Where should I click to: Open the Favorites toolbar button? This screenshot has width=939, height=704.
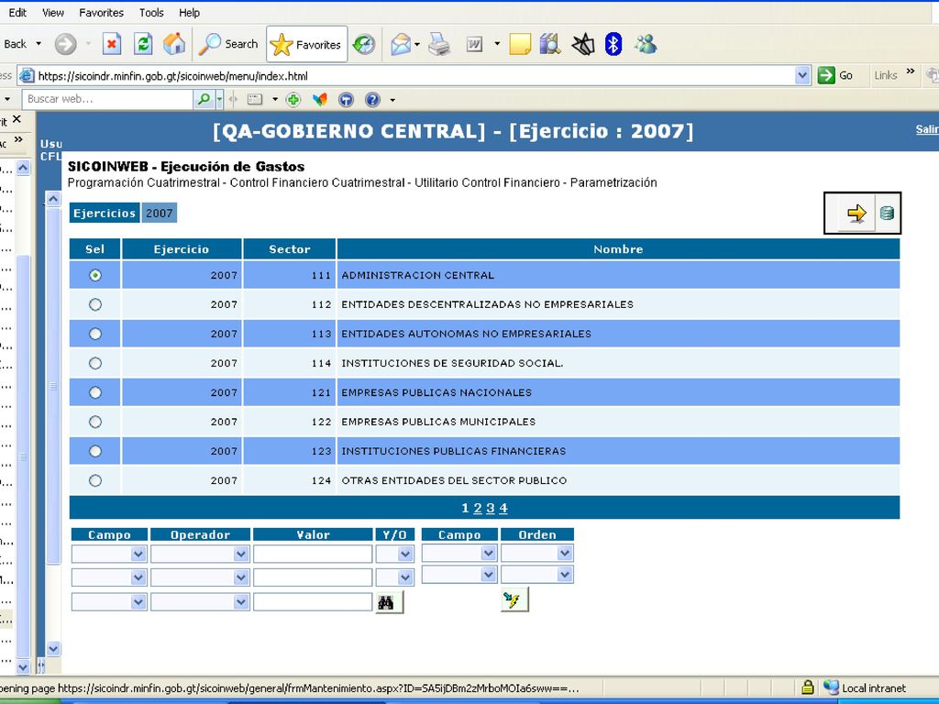(x=306, y=44)
